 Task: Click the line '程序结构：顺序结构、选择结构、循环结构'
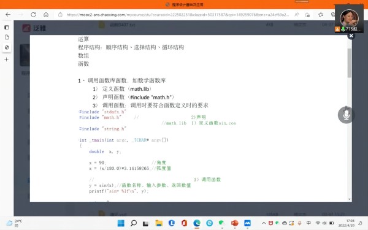(131, 47)
